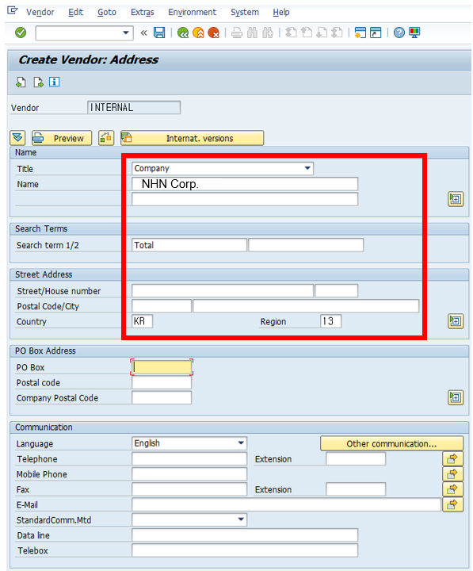Open the Extras menu
This screenshot has width=473, height=571.
143,13
